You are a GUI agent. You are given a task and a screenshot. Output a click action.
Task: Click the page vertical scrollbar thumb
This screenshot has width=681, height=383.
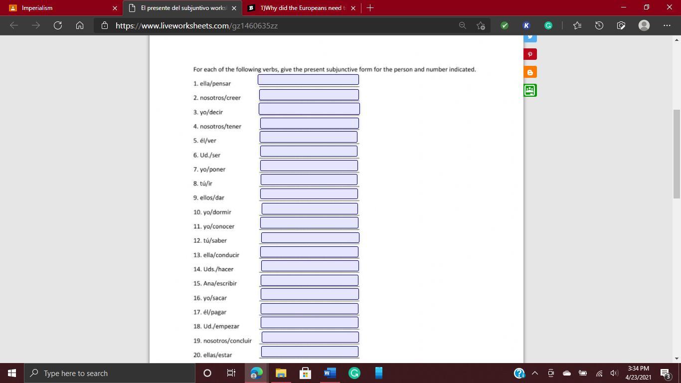(x=677, y=154)
